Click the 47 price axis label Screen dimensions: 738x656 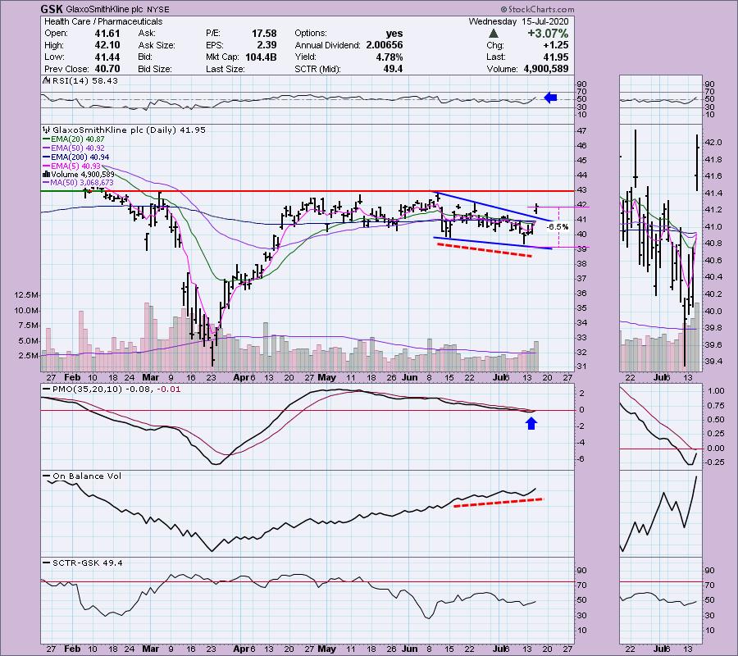click(x=581, y=131)
